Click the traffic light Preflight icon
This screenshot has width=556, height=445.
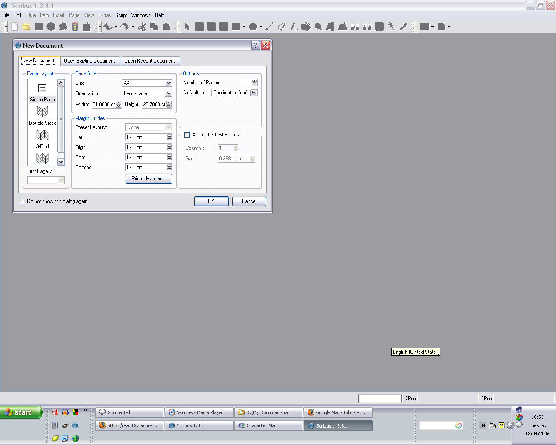pyautogui.click(x=75, y=27)
